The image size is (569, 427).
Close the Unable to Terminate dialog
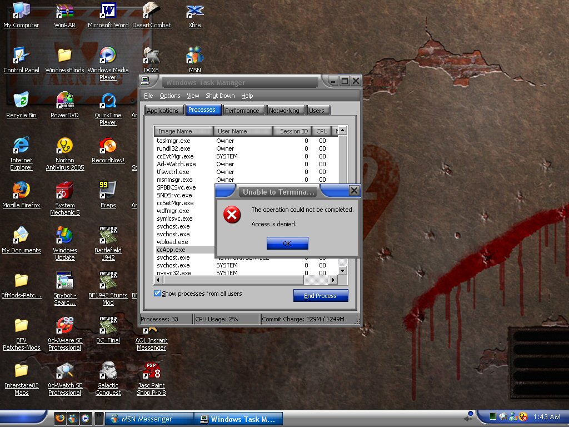[354, 190]
